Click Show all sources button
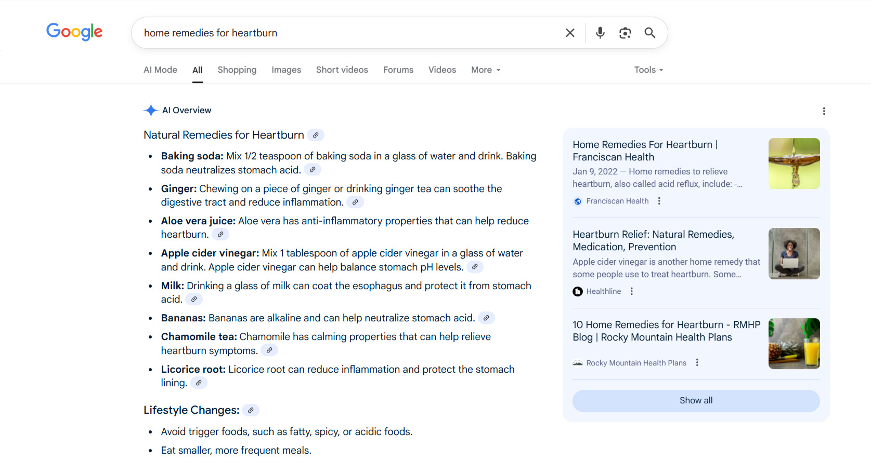The image size is (871, 462). (696, 401)
